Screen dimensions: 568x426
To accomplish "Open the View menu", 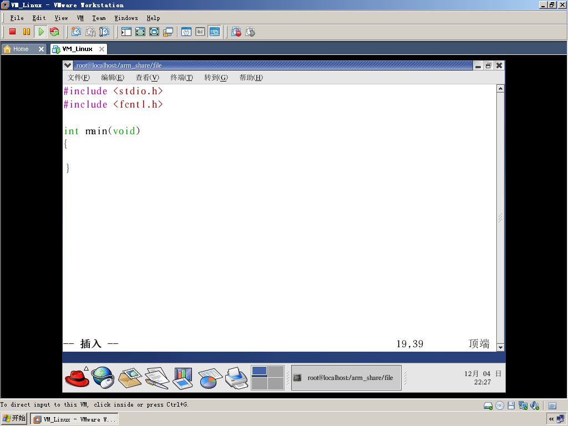I will click(61, 18).
